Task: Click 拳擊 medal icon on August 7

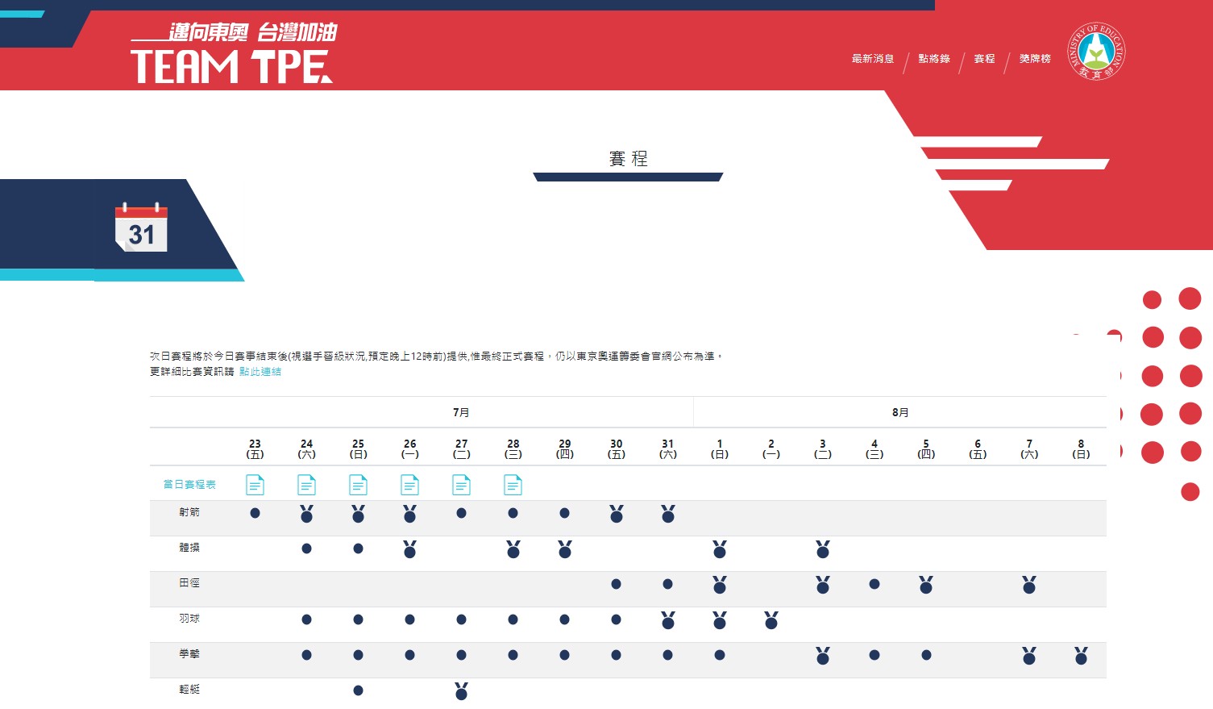Action: 1029,656
